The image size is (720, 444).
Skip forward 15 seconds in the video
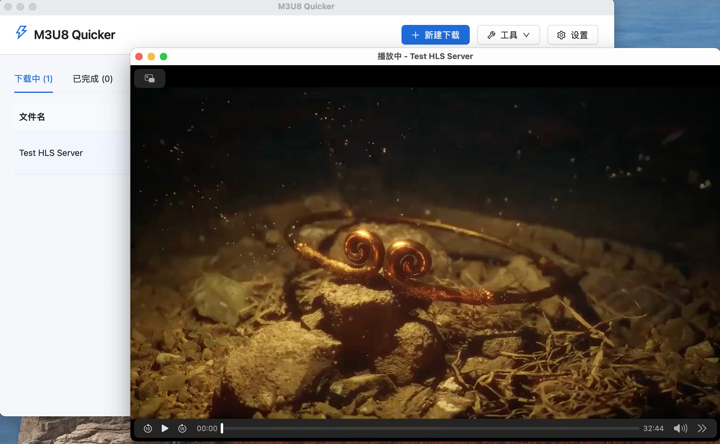tap(182, 428)
